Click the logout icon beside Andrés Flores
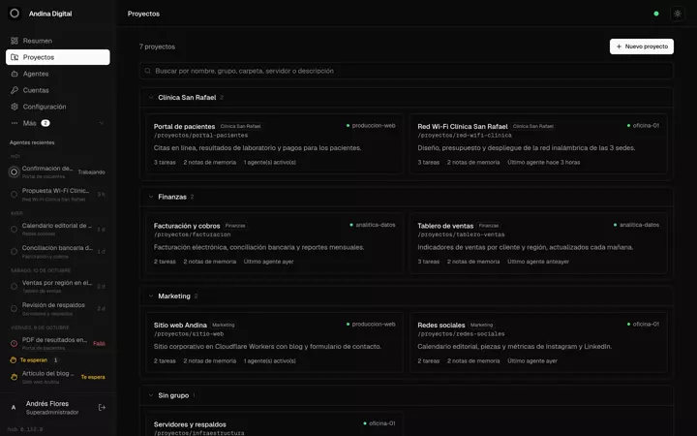This screenshot has height=436, width=697. (x=102, y=408)
